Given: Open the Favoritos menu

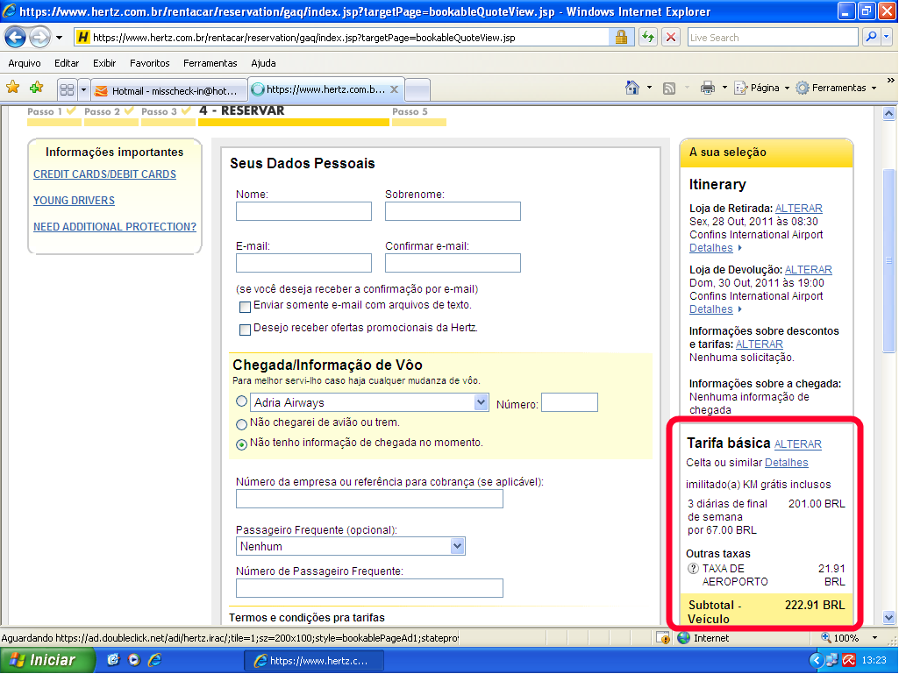Looking at the screenshot, I should tap(149, 63).
